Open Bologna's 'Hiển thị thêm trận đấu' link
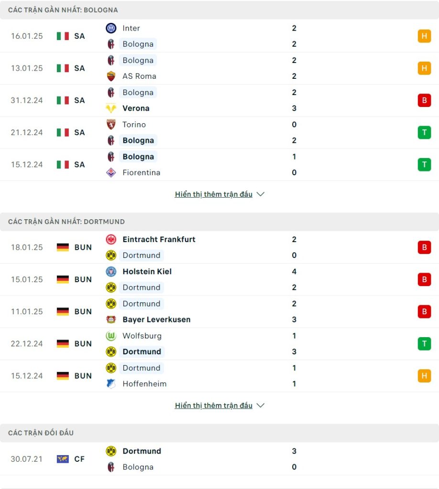This screenshot has height=489, width=439. coord(214,194)
